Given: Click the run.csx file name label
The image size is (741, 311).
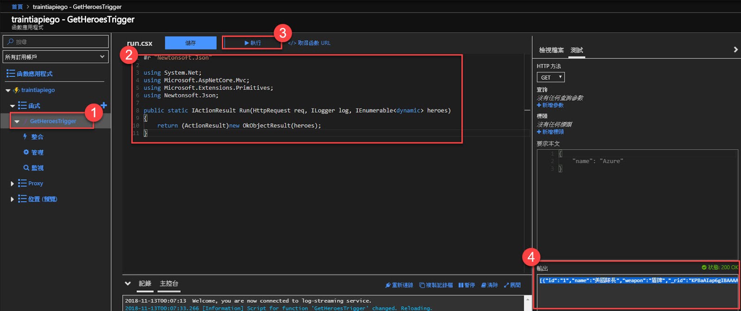Looking at the screenshot, I should pyautogui.click(x=140, y=43).
